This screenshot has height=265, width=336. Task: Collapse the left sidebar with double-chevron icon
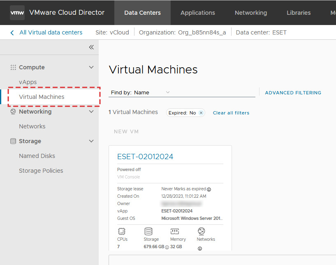91,47
